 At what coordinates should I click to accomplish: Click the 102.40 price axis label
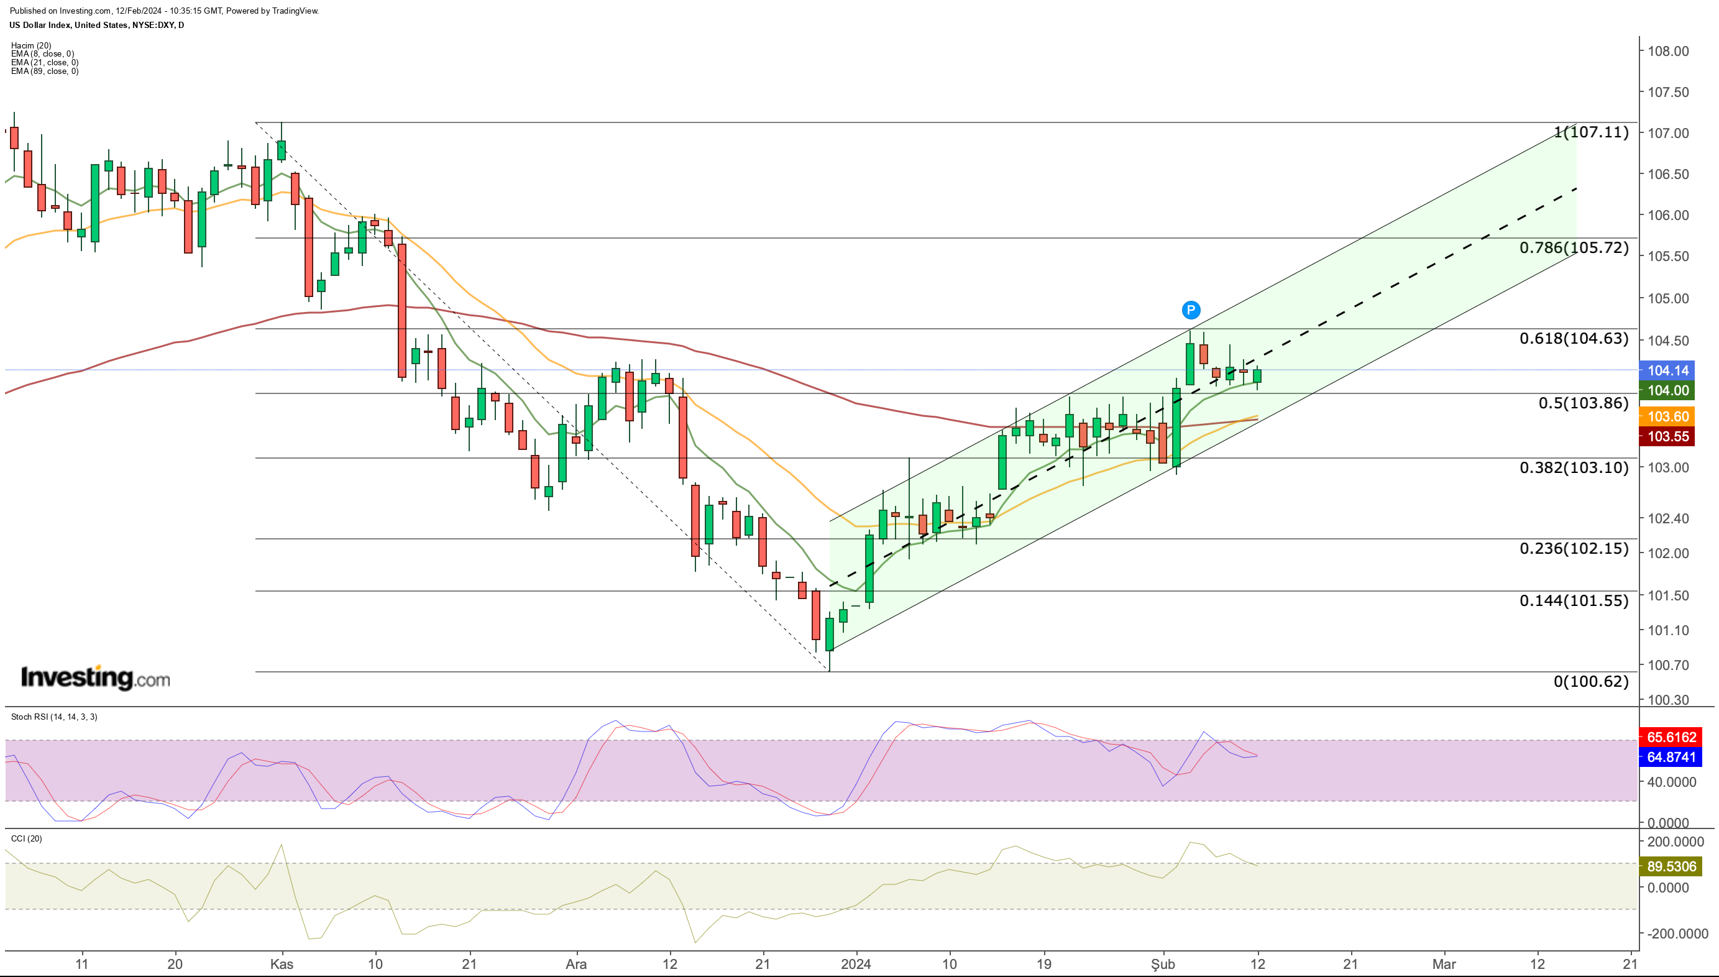click(x=1668, y=519)
